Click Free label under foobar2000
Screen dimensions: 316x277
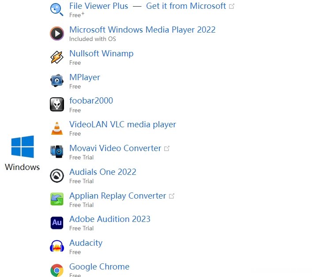75,110
